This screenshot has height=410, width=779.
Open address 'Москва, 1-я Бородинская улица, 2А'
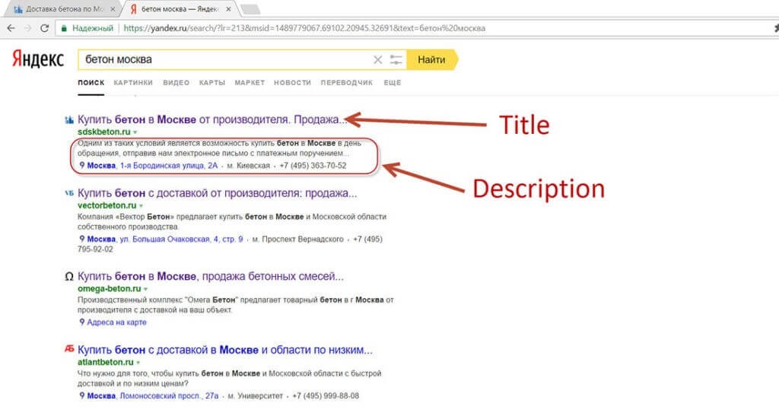click(x=152, y=166)
